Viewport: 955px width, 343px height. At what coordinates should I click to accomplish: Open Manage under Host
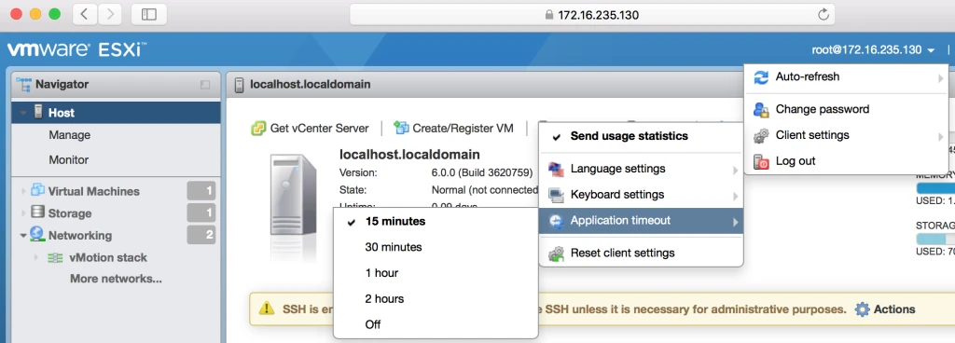click(x=69, y=135)
